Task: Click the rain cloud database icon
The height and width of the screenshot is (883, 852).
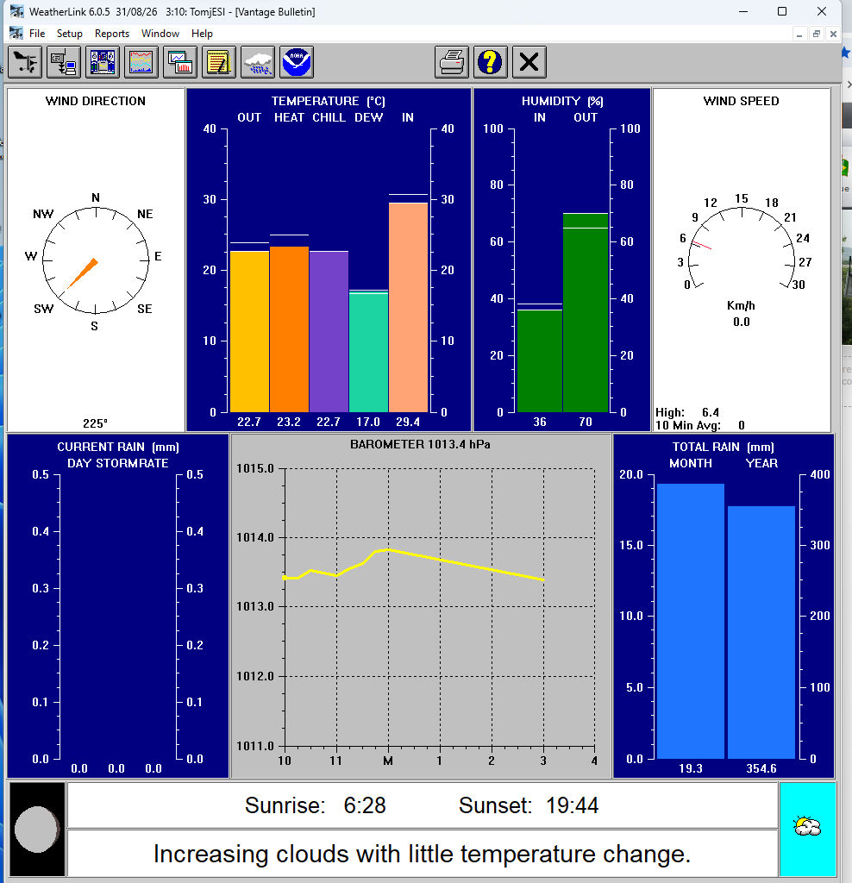Action: point(257,61)
